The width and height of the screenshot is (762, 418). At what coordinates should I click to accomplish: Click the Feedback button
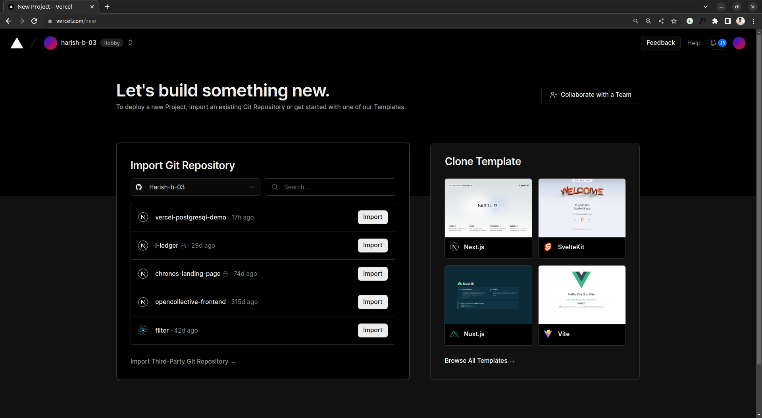[660, 43]
